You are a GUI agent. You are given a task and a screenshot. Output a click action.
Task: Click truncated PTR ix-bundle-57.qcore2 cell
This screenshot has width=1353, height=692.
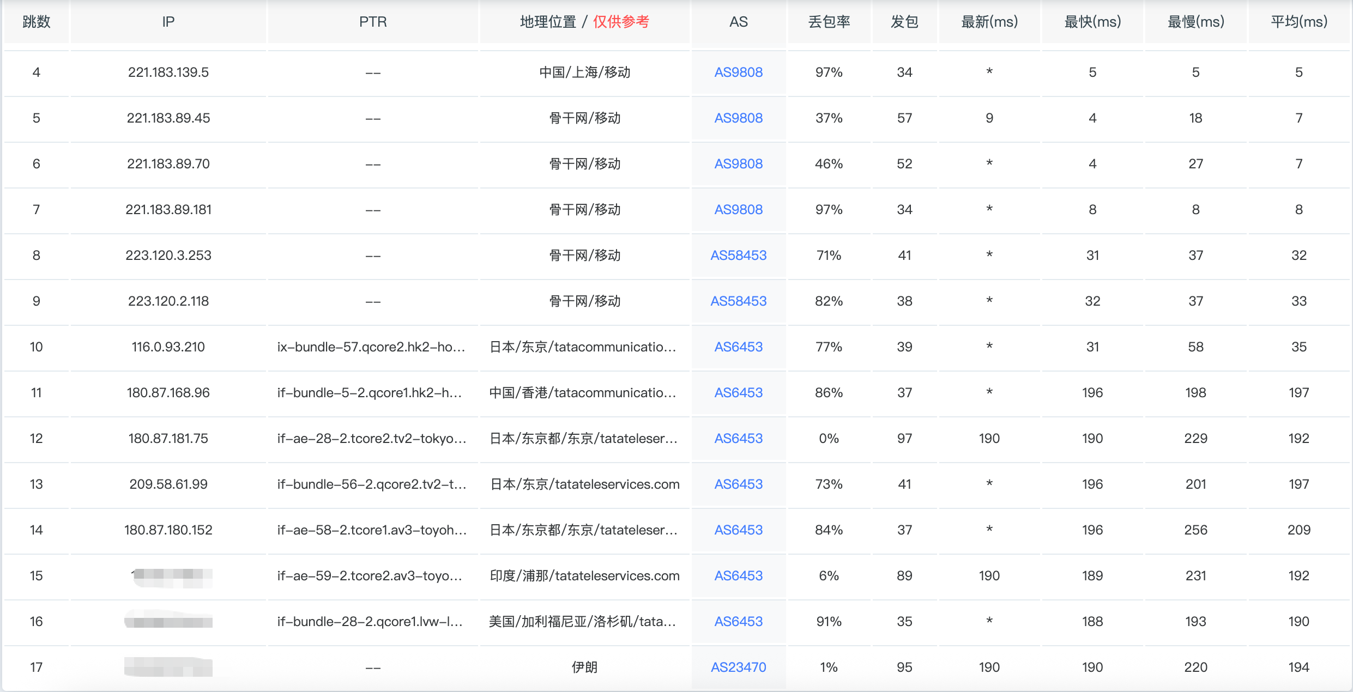[x=371, y=347]
